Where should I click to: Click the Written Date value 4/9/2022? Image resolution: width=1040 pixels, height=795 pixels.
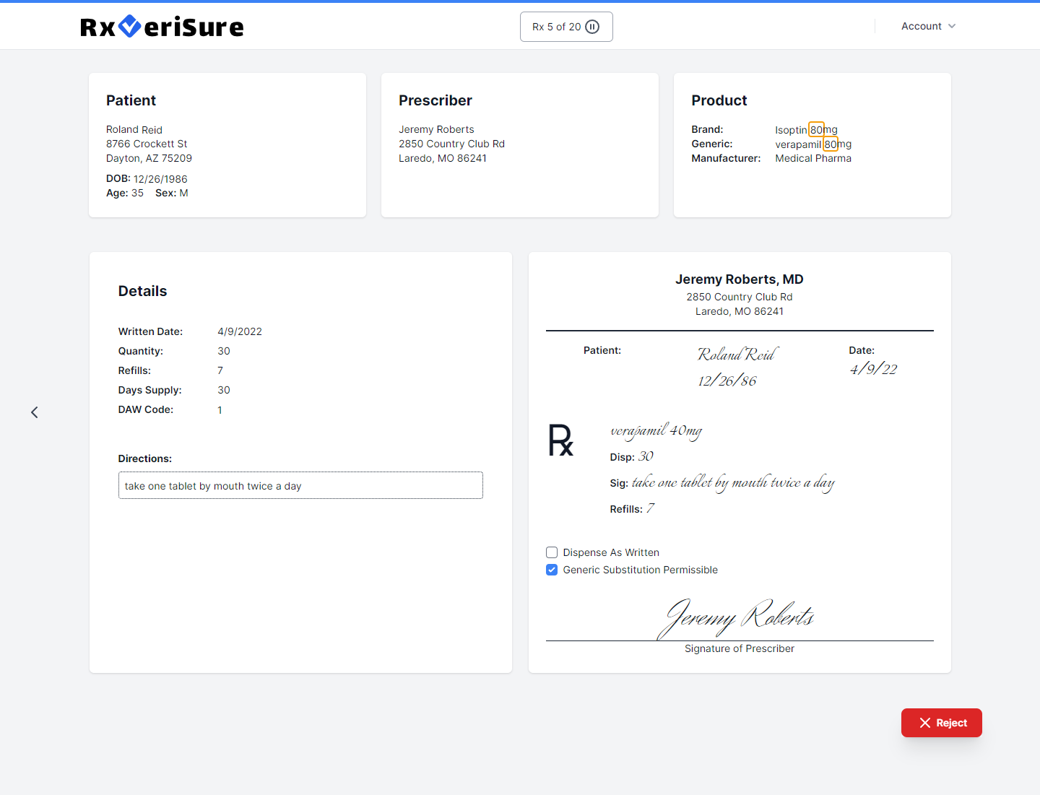click(x=240, y=331)
